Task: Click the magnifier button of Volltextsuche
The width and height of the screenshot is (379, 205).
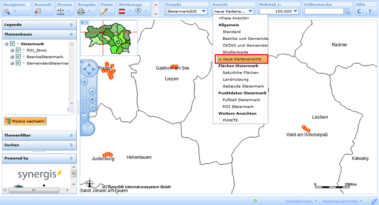Action: [347, 11]
